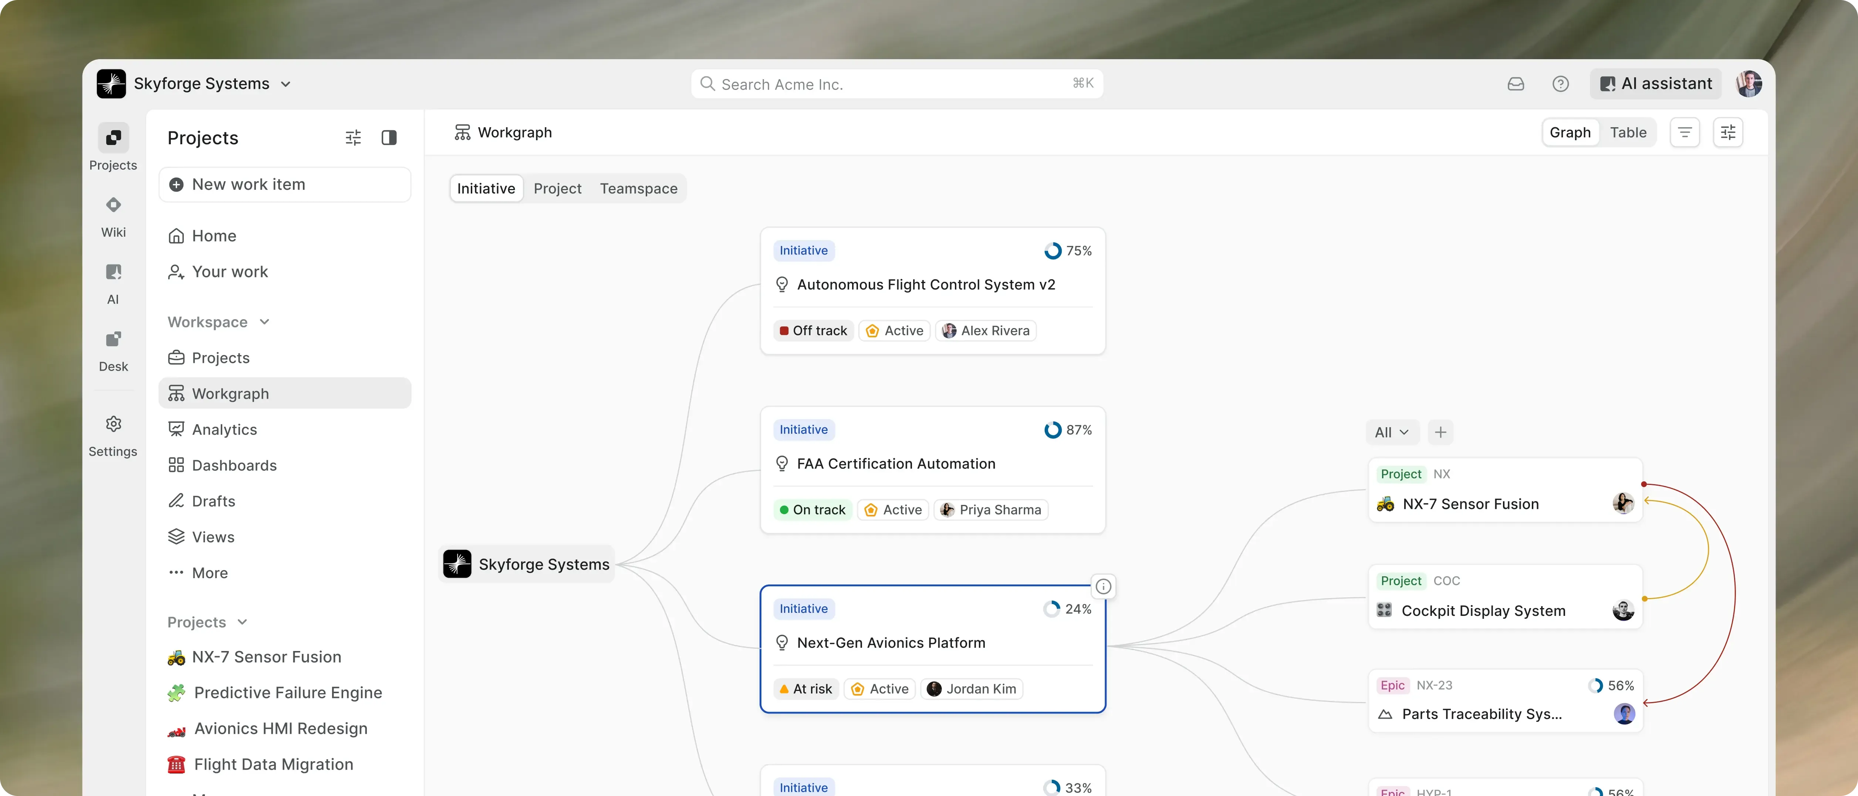Click the user profile avatar
1858x796 pixels.
point(1749,84)
